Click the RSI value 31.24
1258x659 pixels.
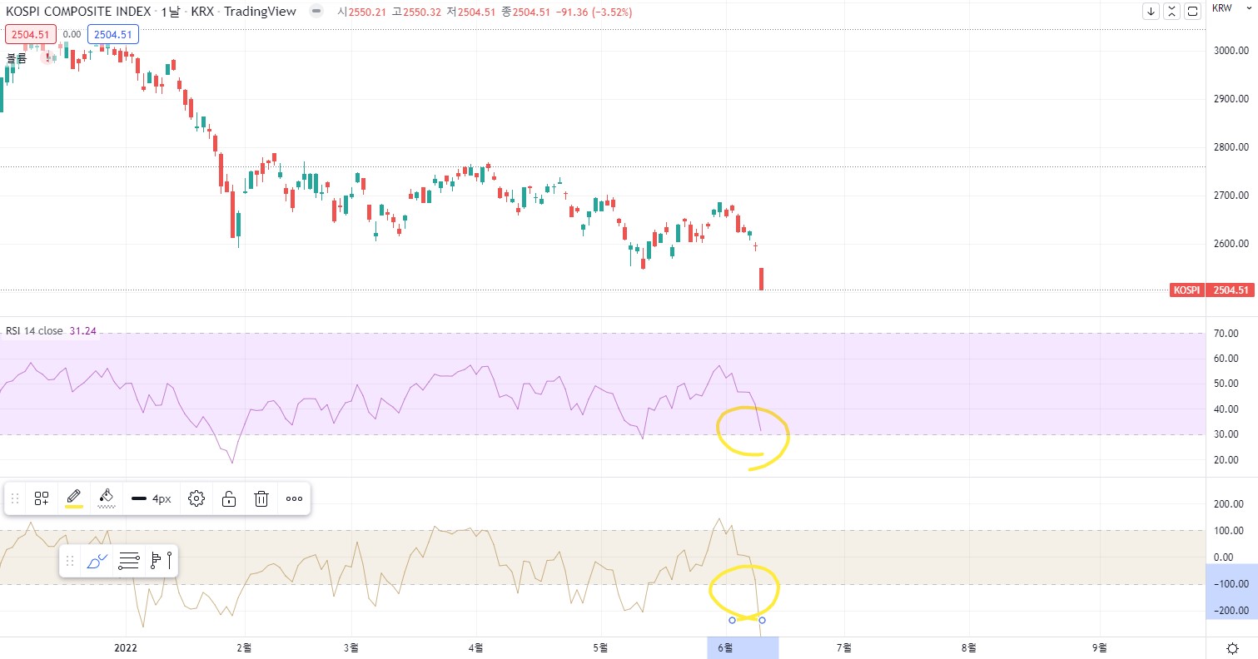82,331
